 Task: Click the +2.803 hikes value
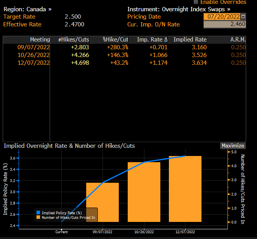click(80, 47)
